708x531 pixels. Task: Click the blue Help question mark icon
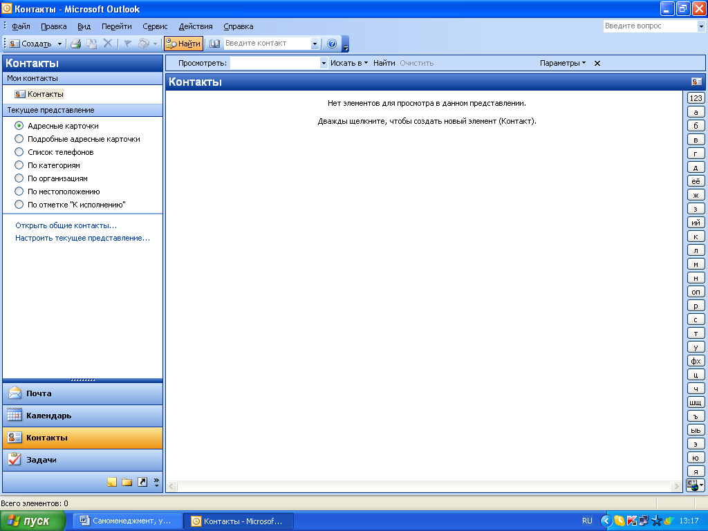[x=332, y=44]
